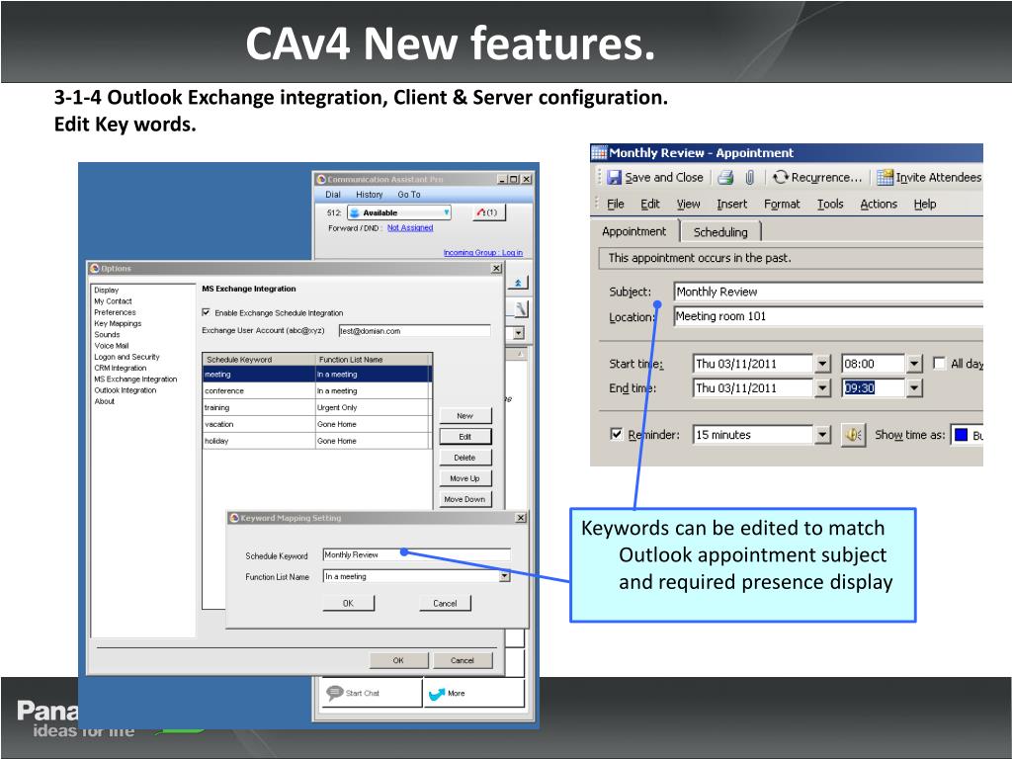This screenshot has width=1012, height=759.
Task: Click OK in Keyword Mapping Setting dialog
Action: [348, 603]
